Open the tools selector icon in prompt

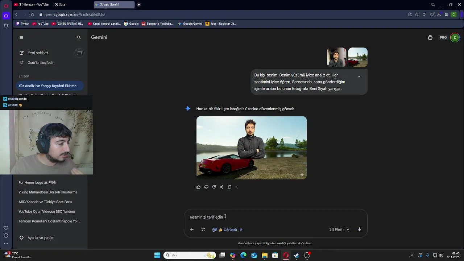(x=203, y=229)
